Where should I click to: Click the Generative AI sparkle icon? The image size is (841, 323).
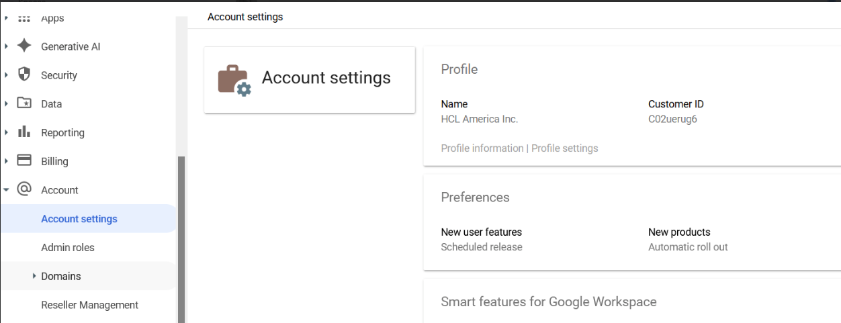point(24,46)
